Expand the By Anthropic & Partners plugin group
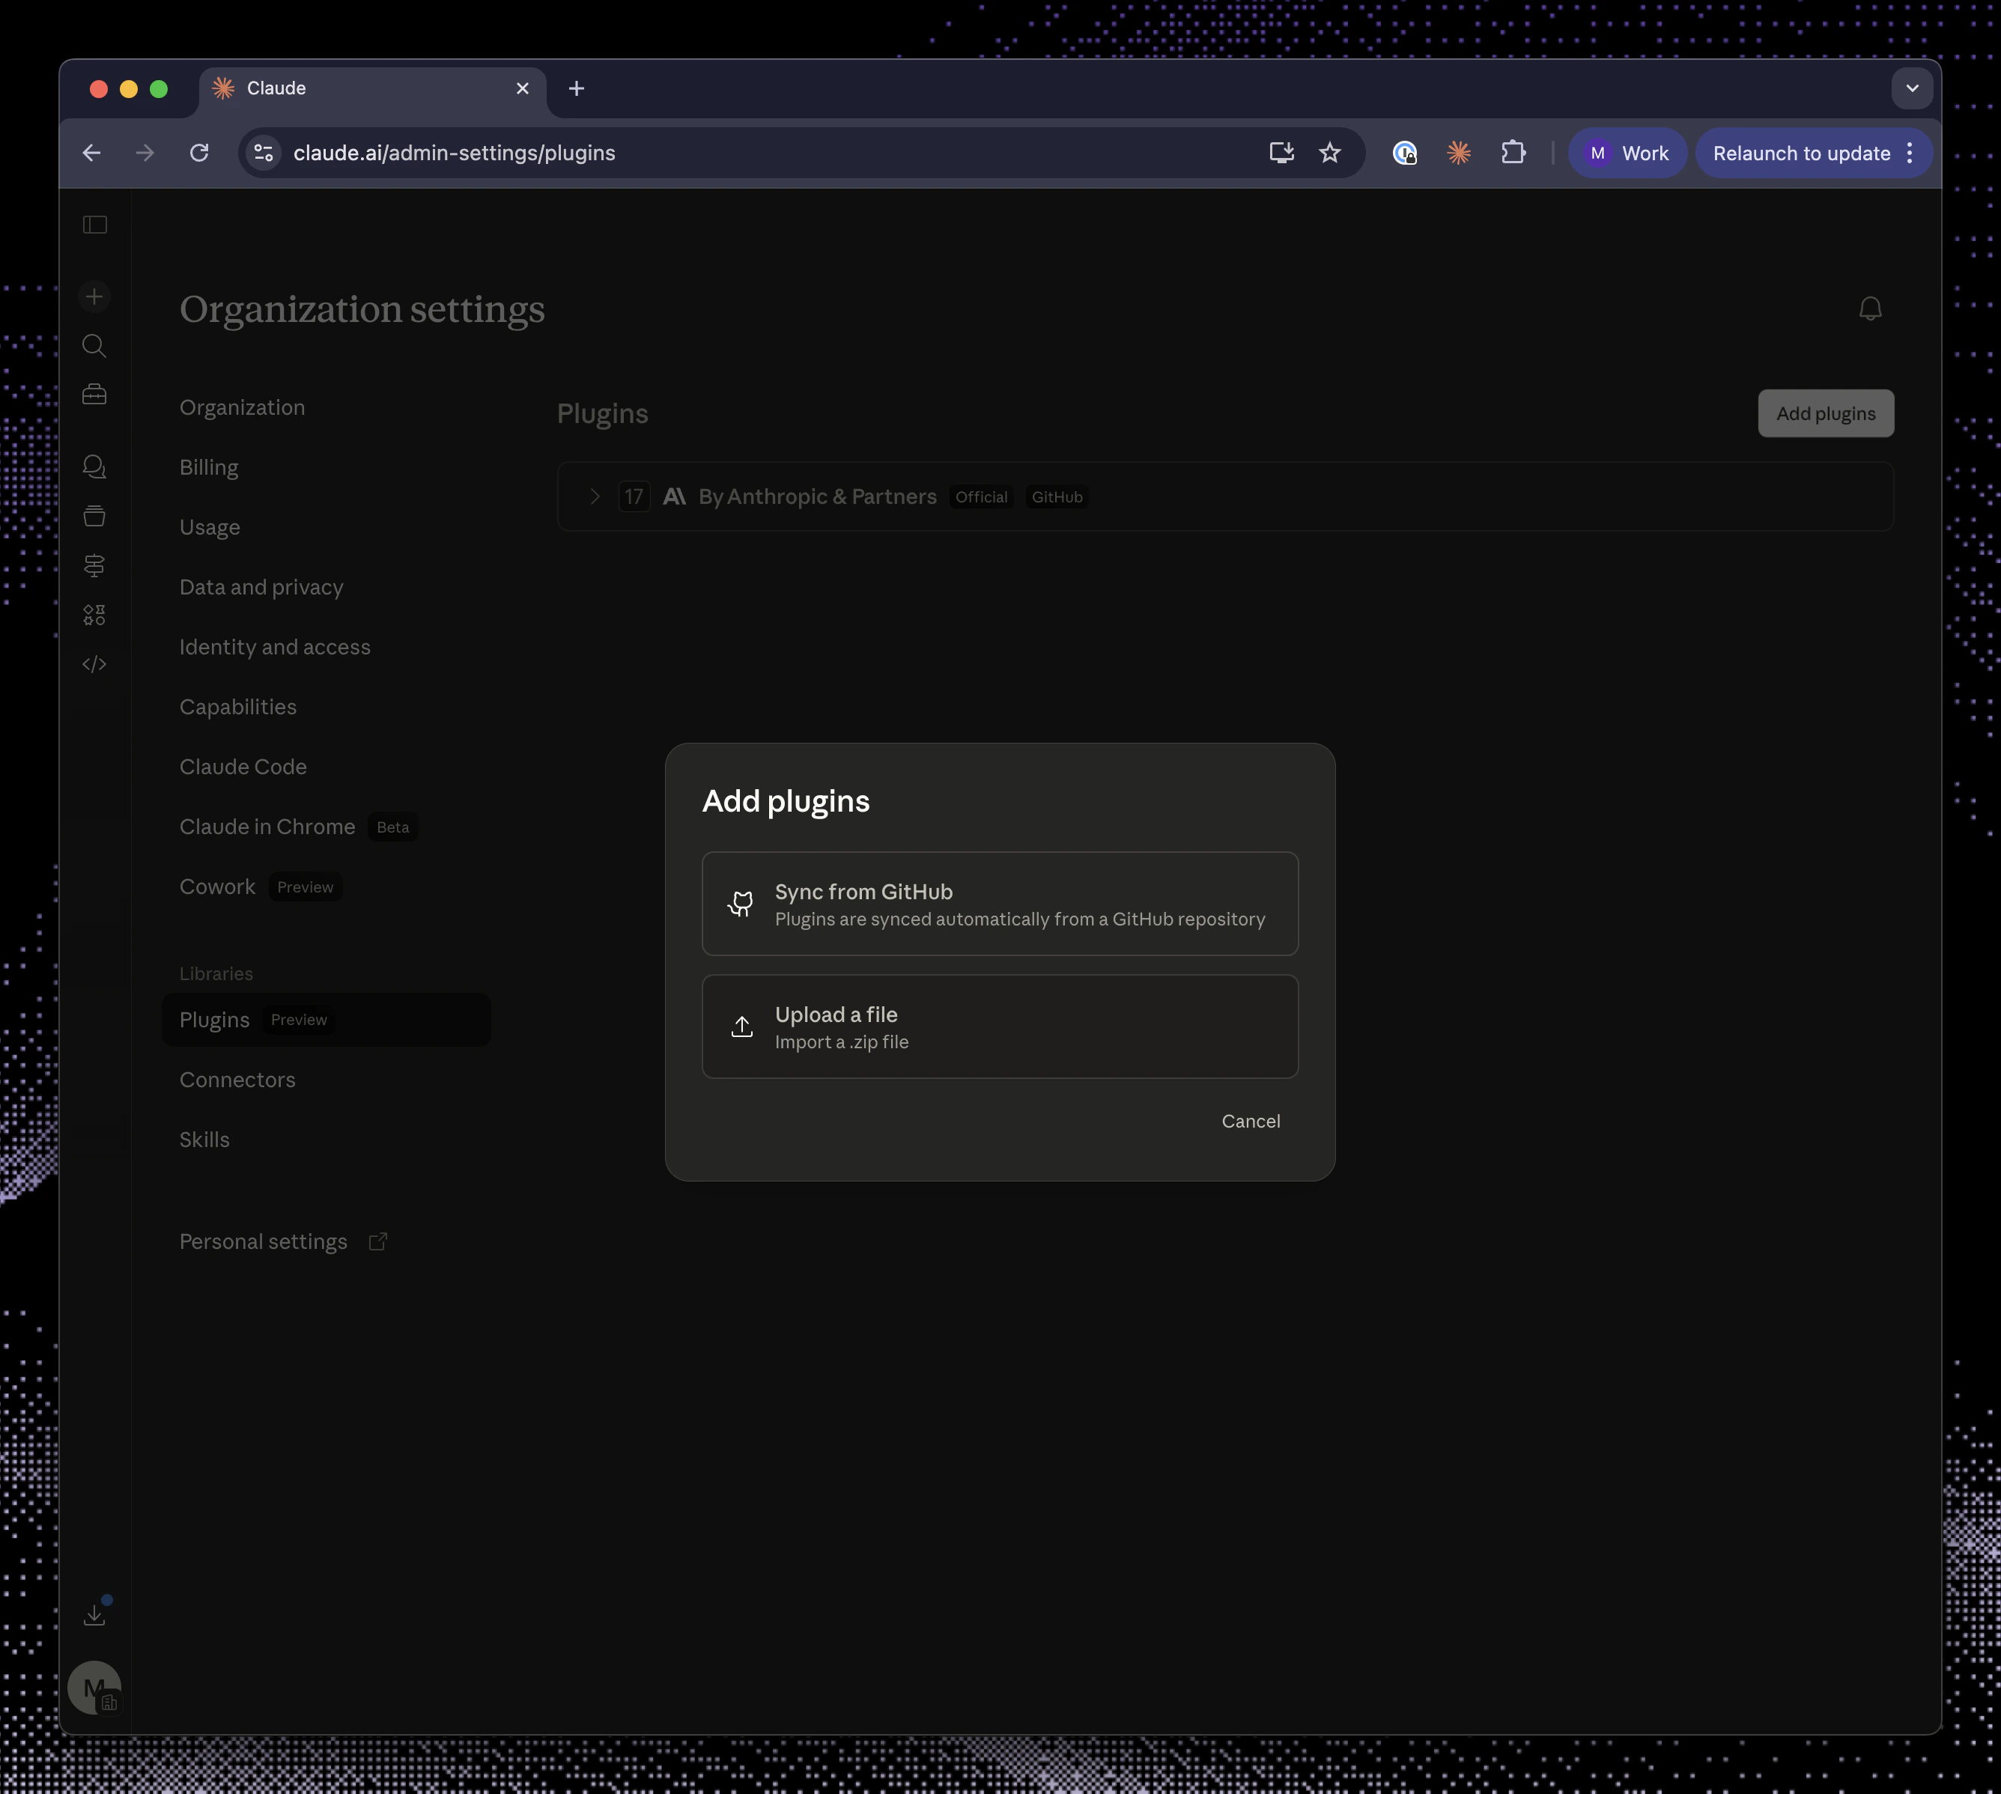 point(595,497)
